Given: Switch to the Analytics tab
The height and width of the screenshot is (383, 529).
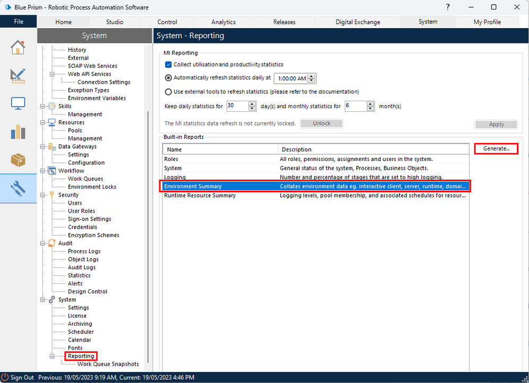Looking at the screenshot, I should pos(223,22).
